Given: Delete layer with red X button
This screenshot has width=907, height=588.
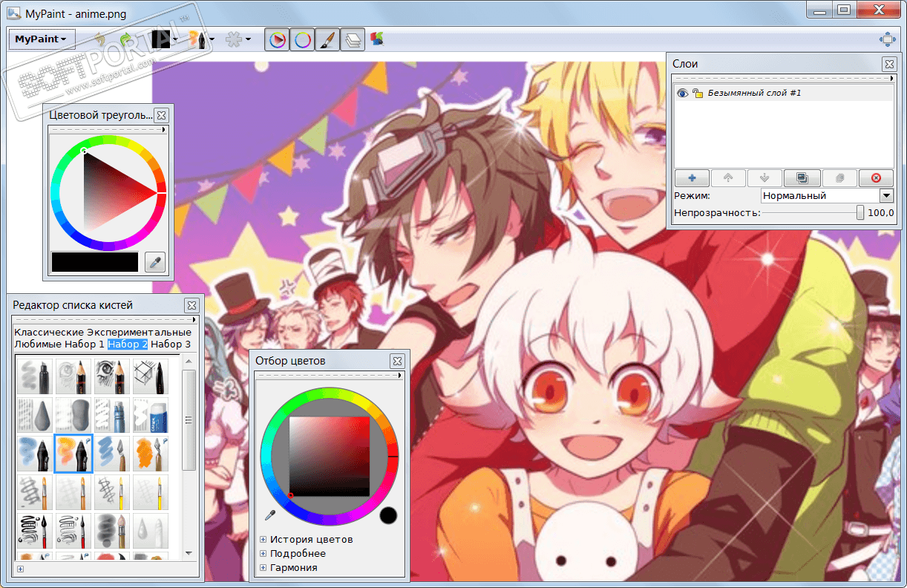Looking at the screenshot, I should 876,178.
